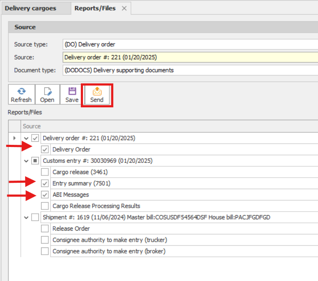Click the Source field showing Delivery order #: 221
318x281 pixels.
190,57
